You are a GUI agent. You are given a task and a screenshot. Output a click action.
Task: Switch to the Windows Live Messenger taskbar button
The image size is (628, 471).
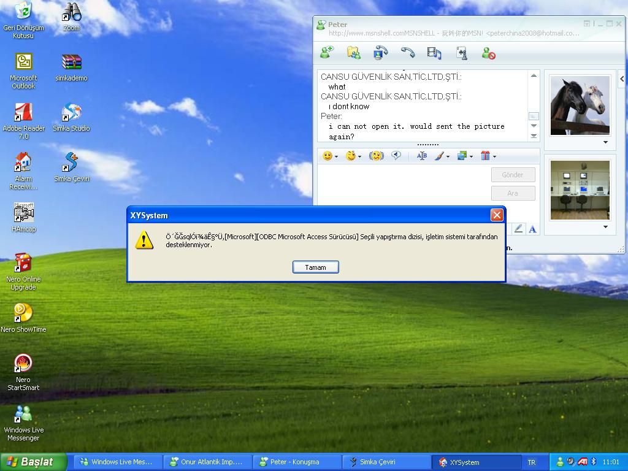pyautogui.click(x=117, y=462)
